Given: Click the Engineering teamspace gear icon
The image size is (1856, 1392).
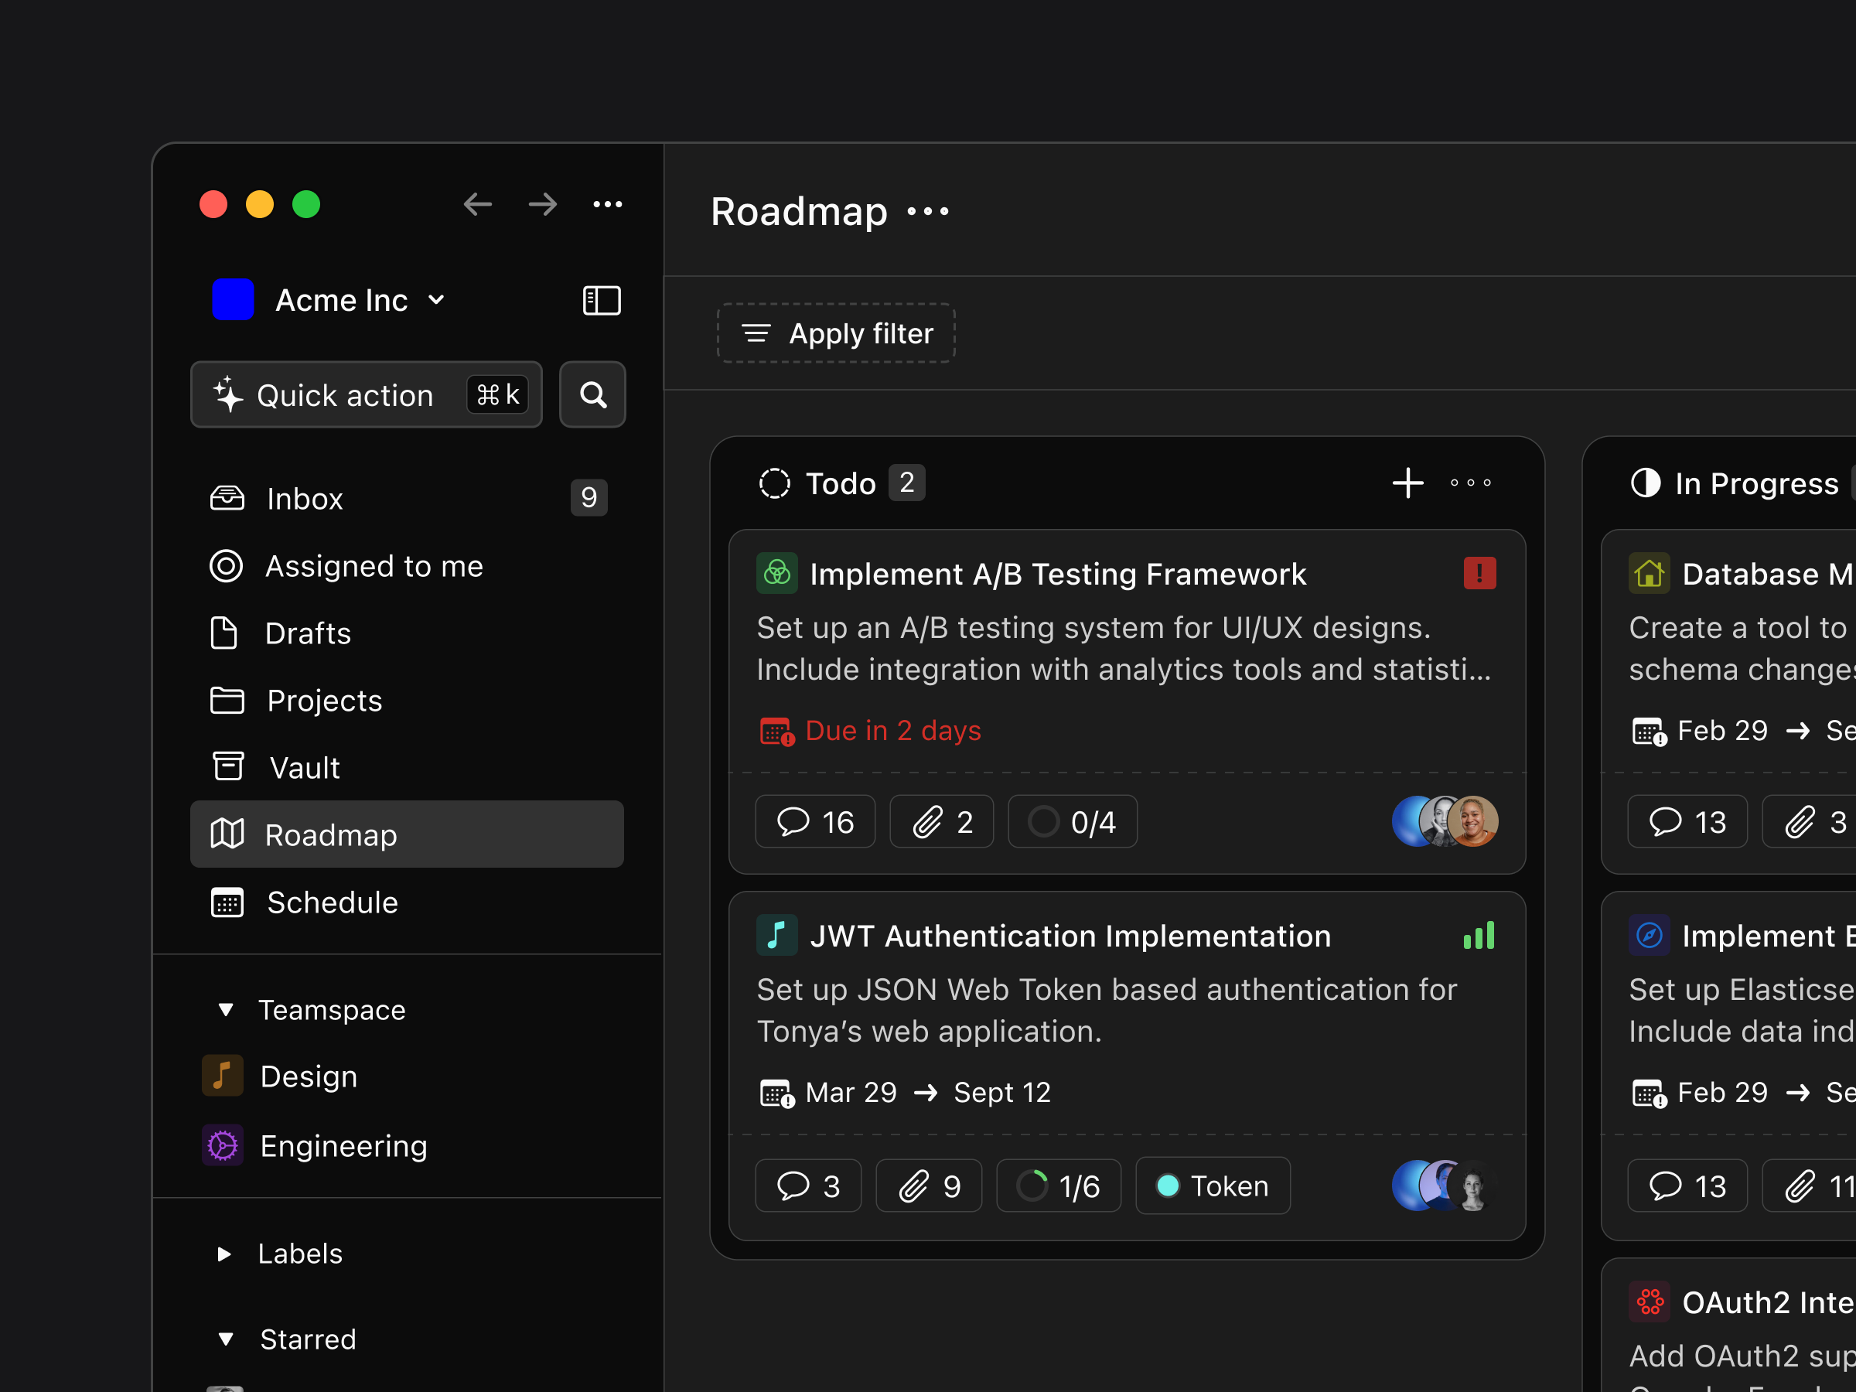Looking at the screenshot, I should pos(221,1145).
